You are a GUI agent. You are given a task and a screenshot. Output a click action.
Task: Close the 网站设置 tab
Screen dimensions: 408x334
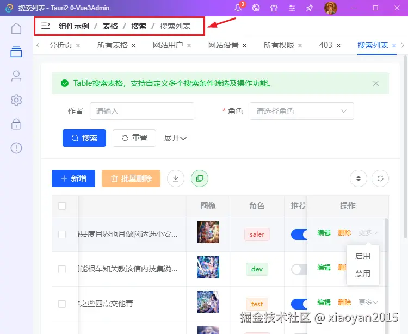click(245, 46)
